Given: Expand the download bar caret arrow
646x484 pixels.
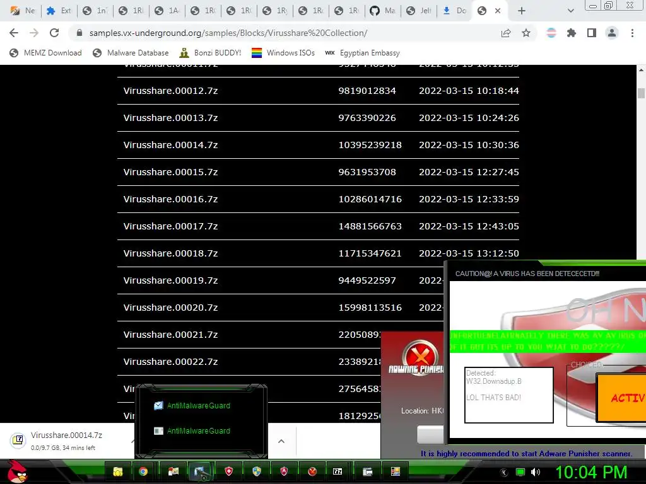Looking at the screenshot, I should [281, 441].
